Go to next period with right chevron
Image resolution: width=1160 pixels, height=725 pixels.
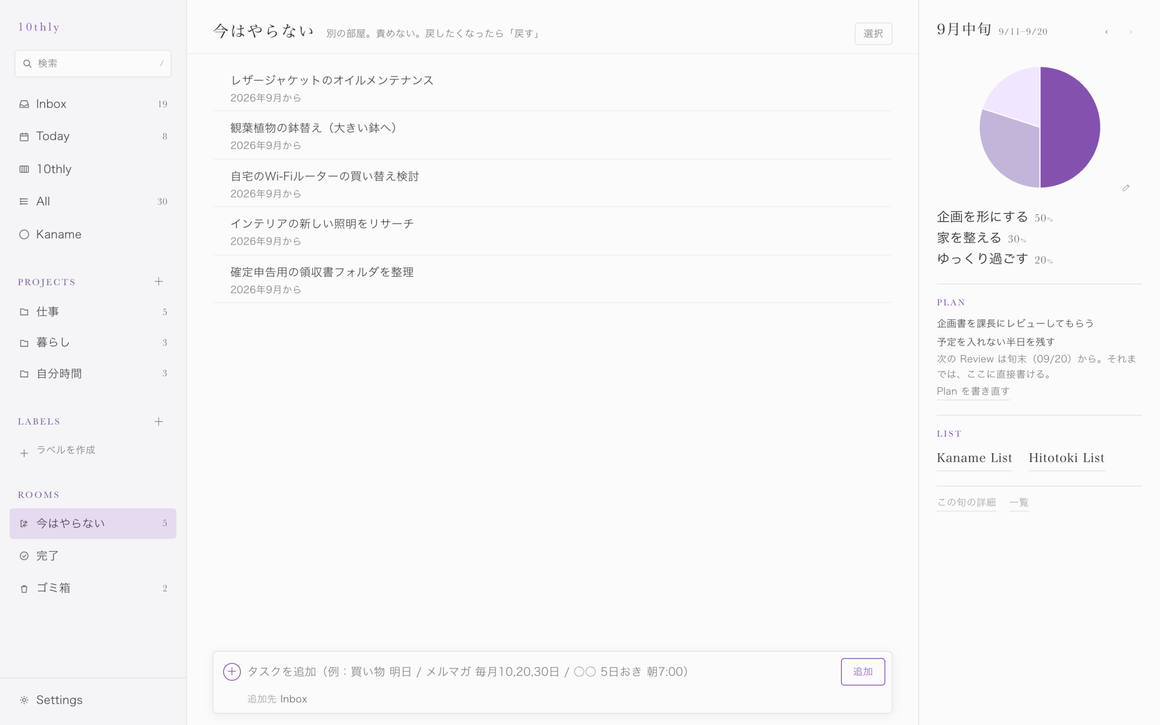coord(1130,32)
